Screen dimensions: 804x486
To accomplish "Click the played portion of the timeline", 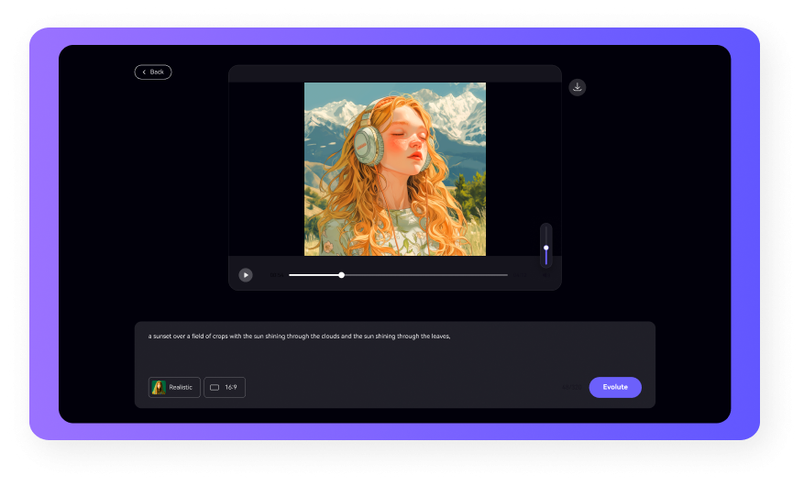I will [x=314, y=275].
